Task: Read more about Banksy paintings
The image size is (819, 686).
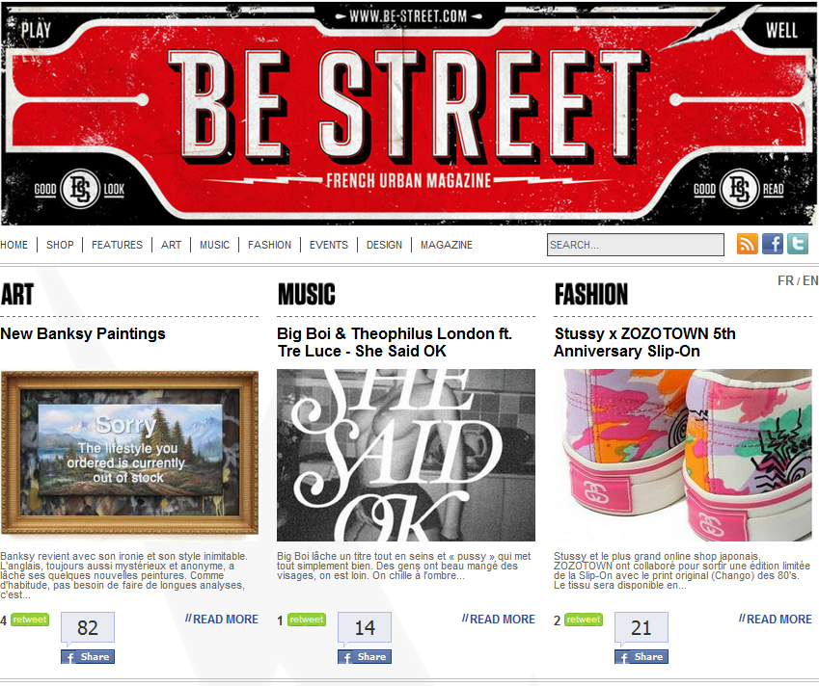Action: (x=222, y=620)
